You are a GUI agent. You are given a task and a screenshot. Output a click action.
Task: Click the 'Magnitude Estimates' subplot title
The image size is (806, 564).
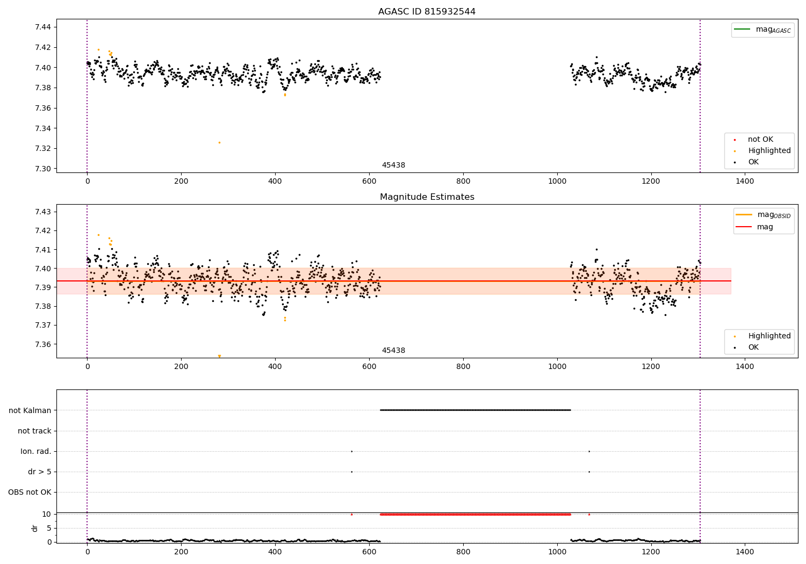(x=427, y=197)
